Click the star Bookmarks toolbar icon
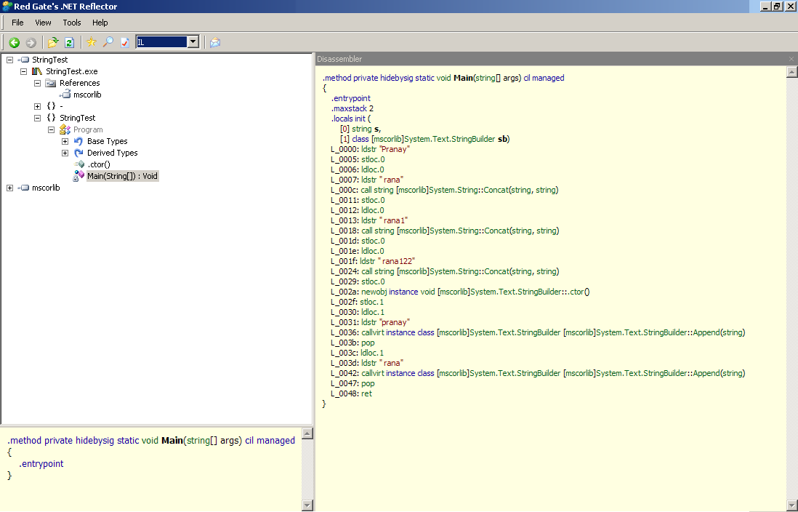The image size is (798, 512). 92,42
